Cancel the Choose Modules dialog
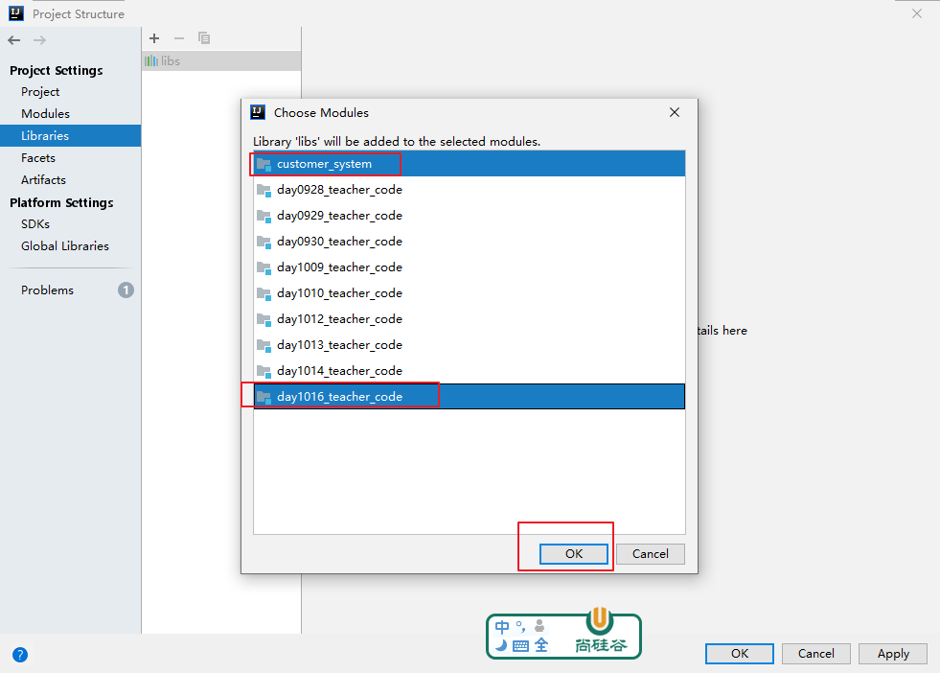The image size is (940, 673). (x=651, y=553)
